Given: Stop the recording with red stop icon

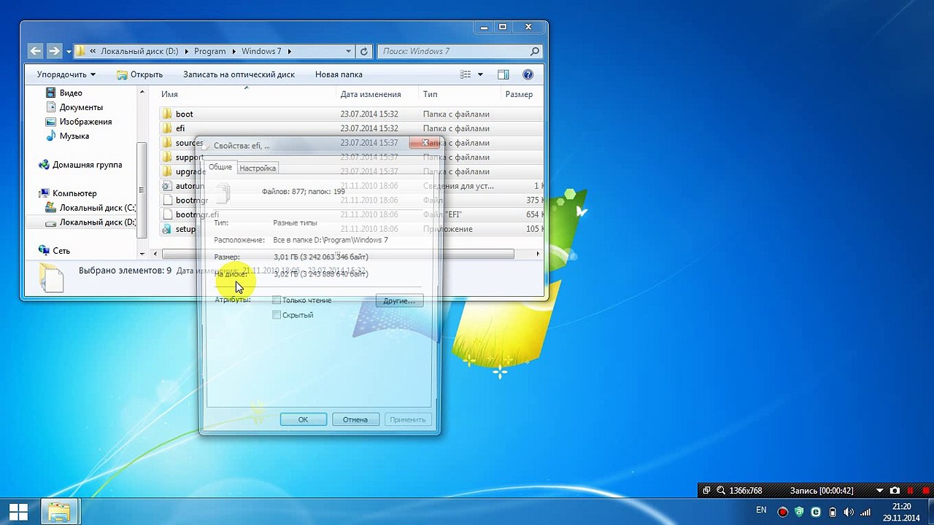Looking at the screenshot, I should 926,491.
